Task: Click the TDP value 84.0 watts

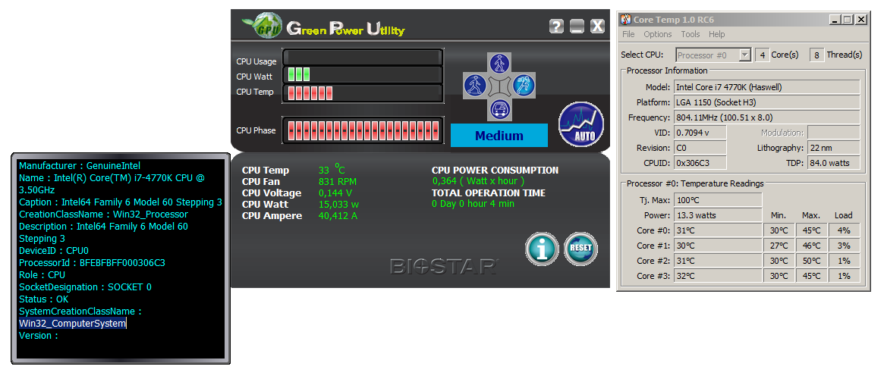Action: point(833,164)
